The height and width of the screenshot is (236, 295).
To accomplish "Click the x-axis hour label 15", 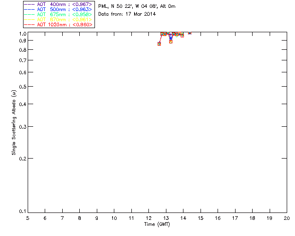I will pos(201,218).
